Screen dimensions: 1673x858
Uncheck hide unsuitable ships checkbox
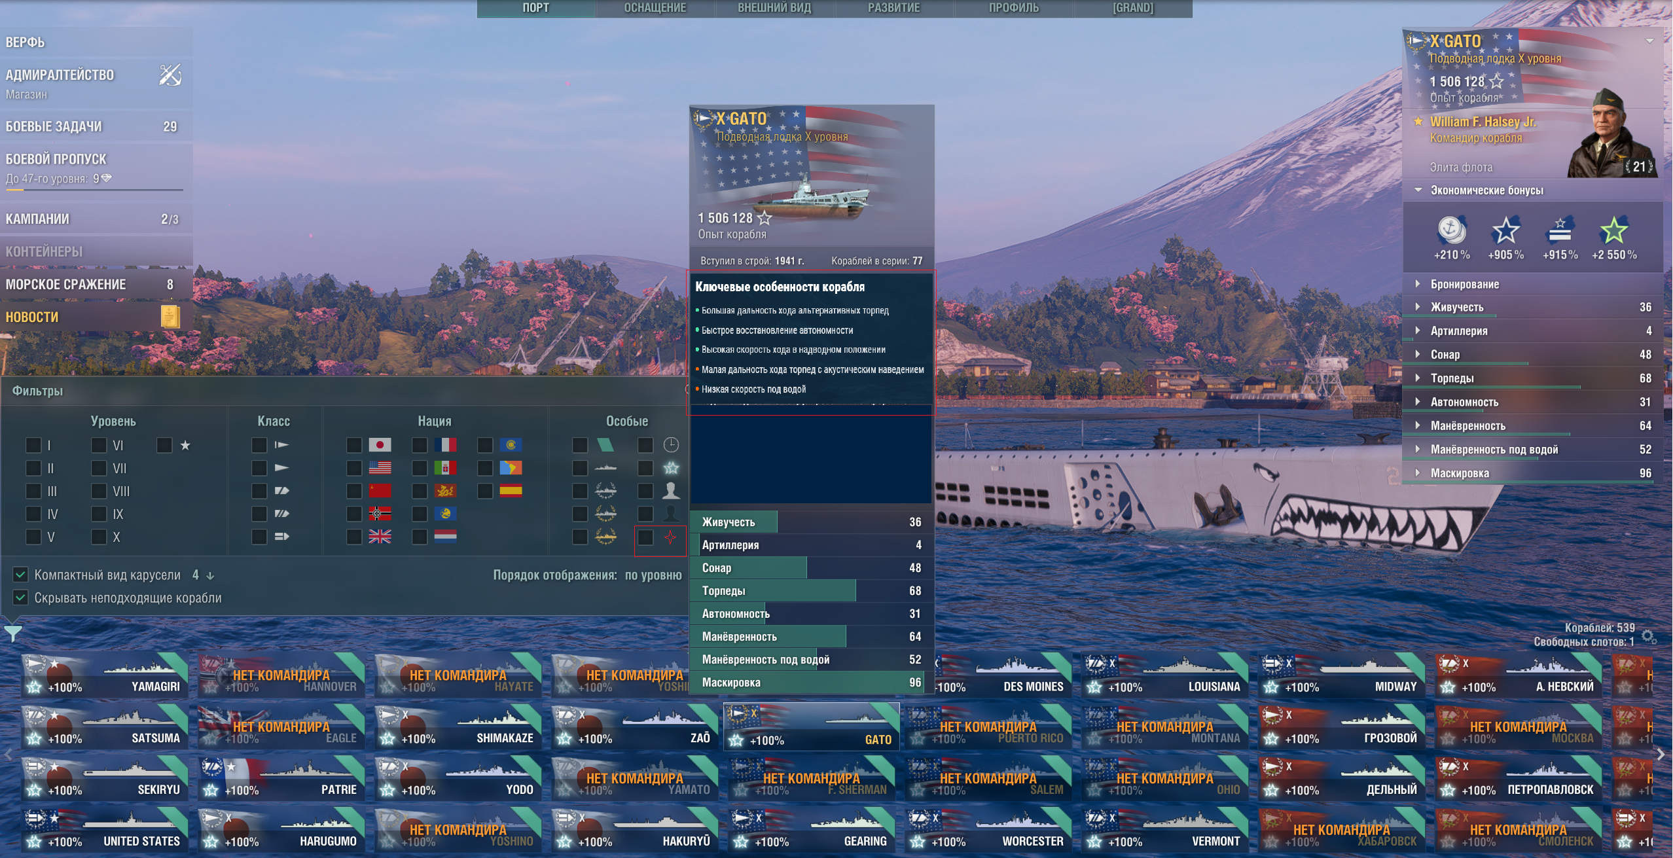click(x=20, y=598)
